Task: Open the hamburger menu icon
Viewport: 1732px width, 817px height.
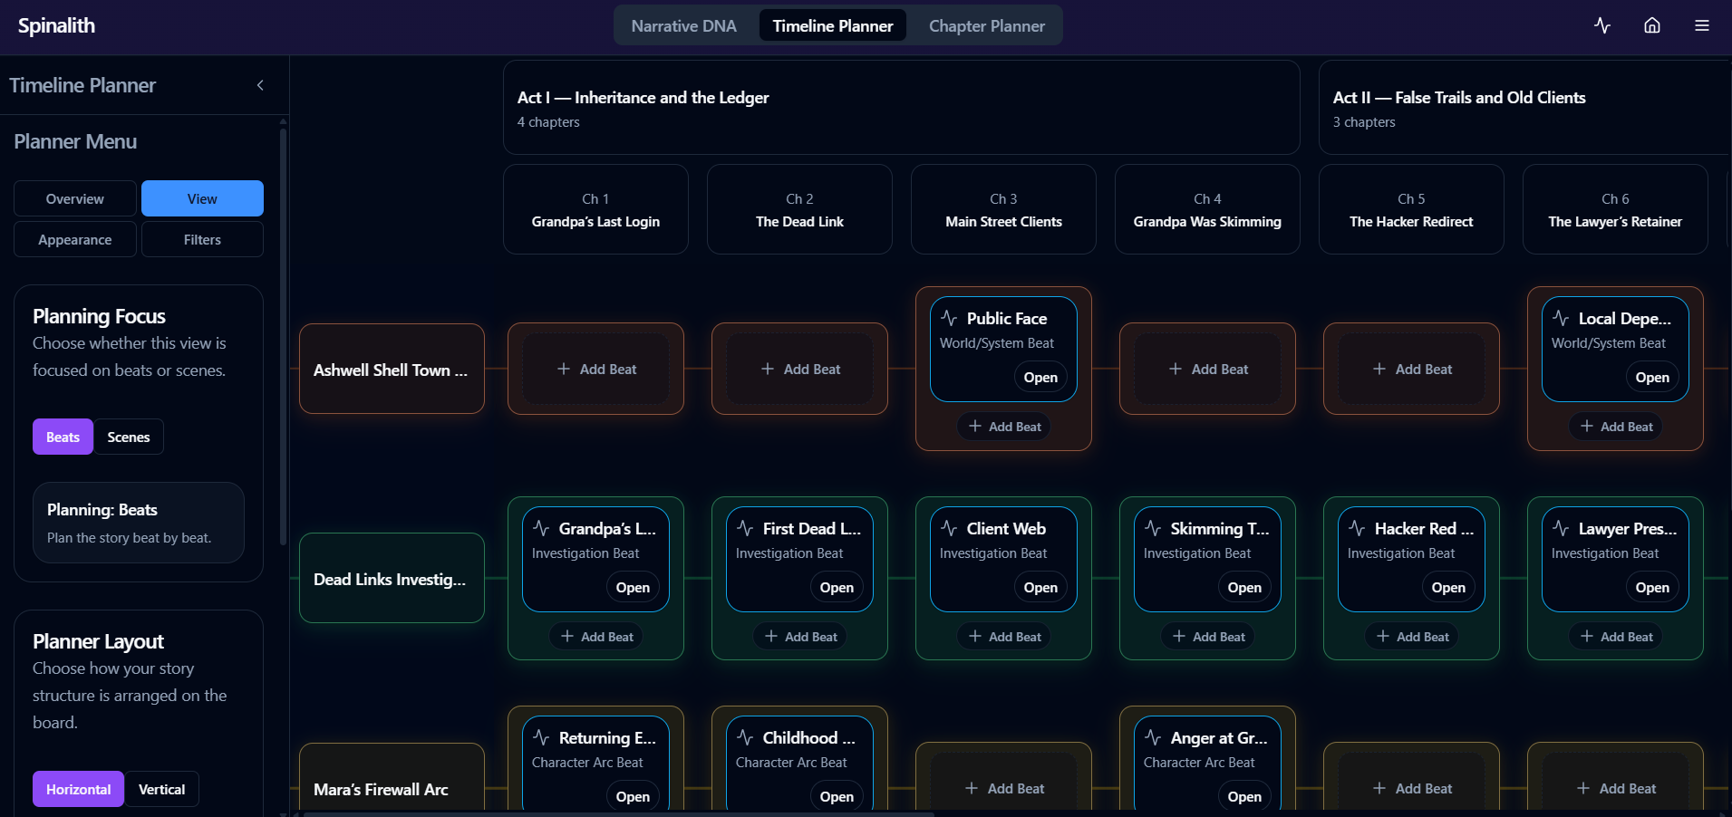Action: 1702,25
